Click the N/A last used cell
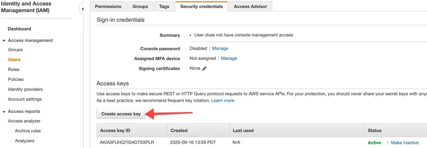 coord(237,143)
